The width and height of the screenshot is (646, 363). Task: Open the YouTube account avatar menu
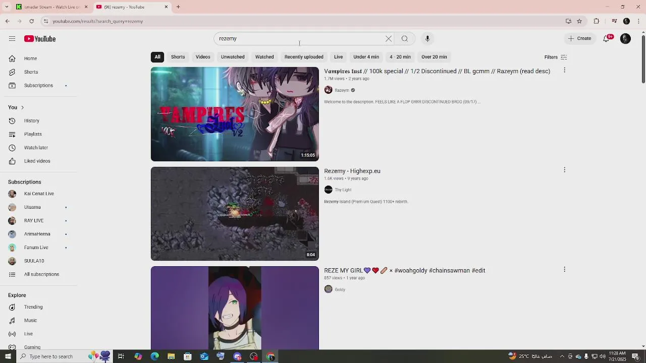tap(625, 38)
